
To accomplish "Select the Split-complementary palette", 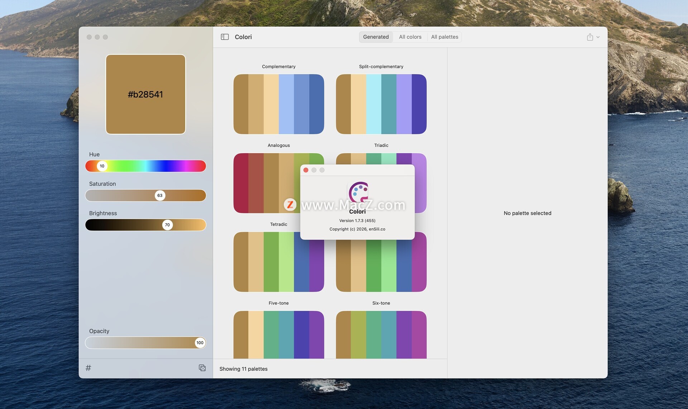I will point(381,104).
